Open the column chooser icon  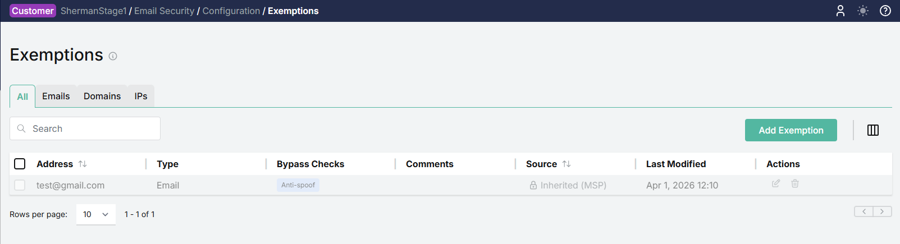[873, 130]
